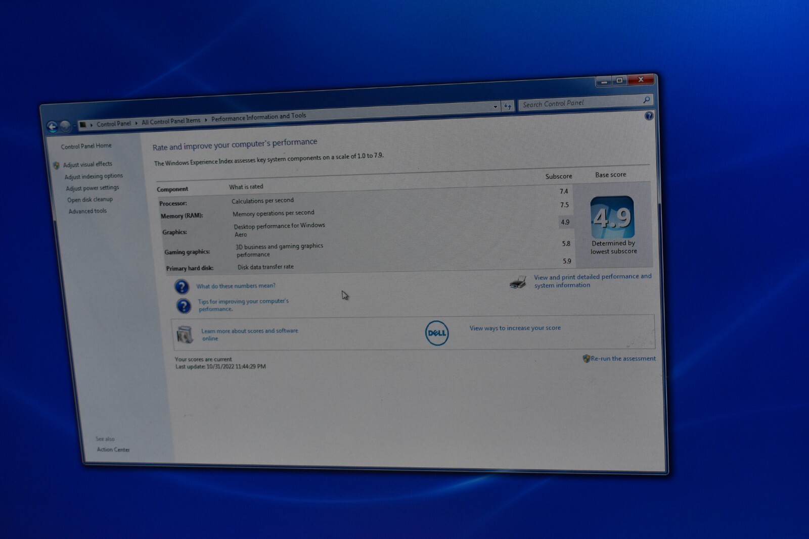Open Adjust visual effects
The image size is (809, 539).
(x=87, y=164)
